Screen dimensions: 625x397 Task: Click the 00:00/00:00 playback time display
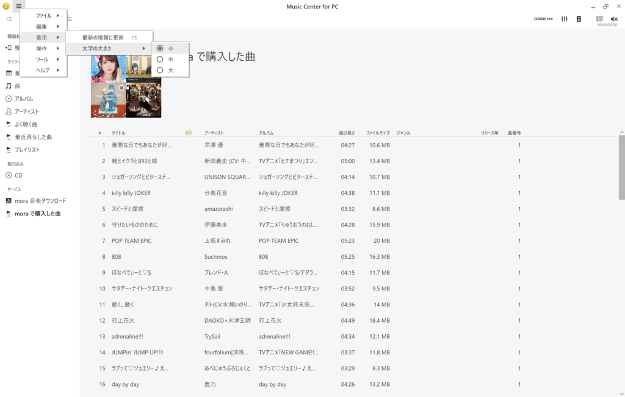607,25
